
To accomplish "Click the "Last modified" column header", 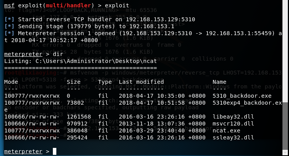I will tap(141, 82).
